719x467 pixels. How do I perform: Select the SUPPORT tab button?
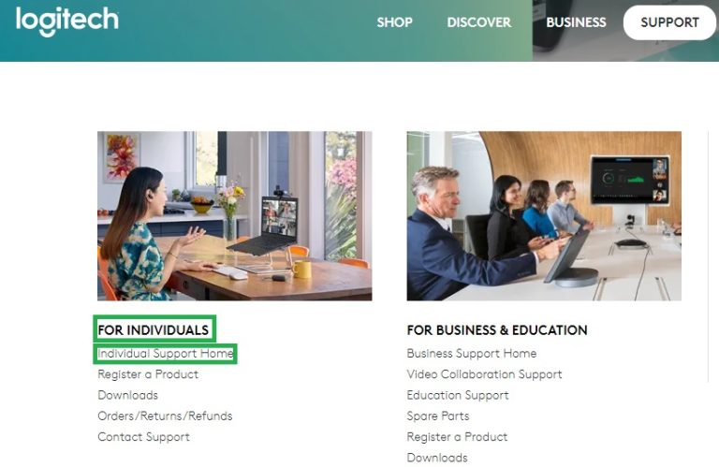click(669, 22)
